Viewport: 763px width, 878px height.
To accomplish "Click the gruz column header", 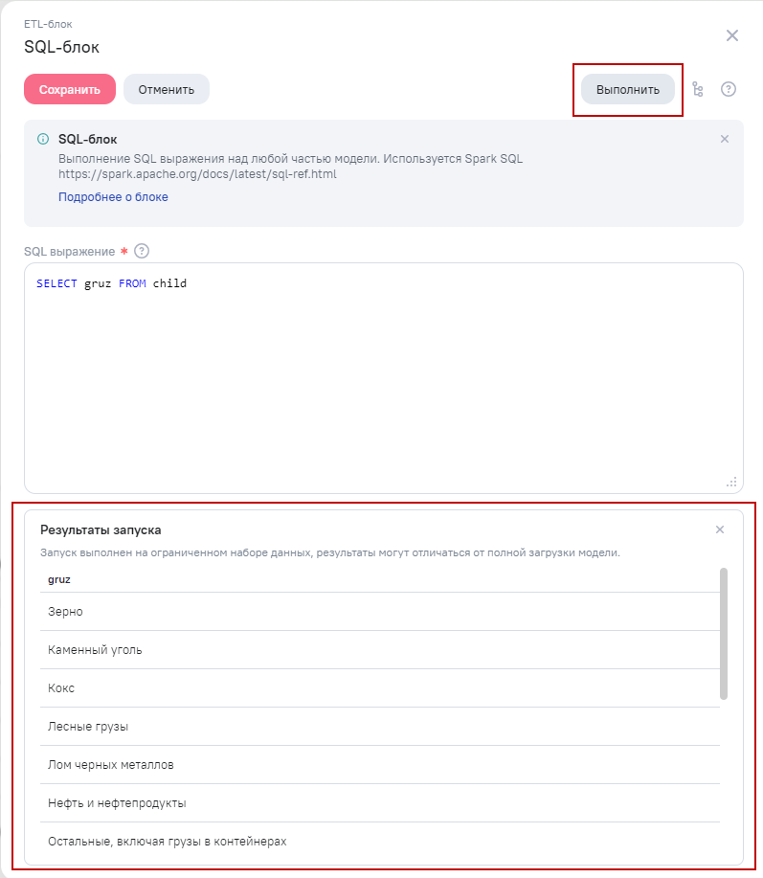I will (59, 579).
